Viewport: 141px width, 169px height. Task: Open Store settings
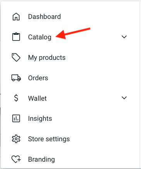49,139
